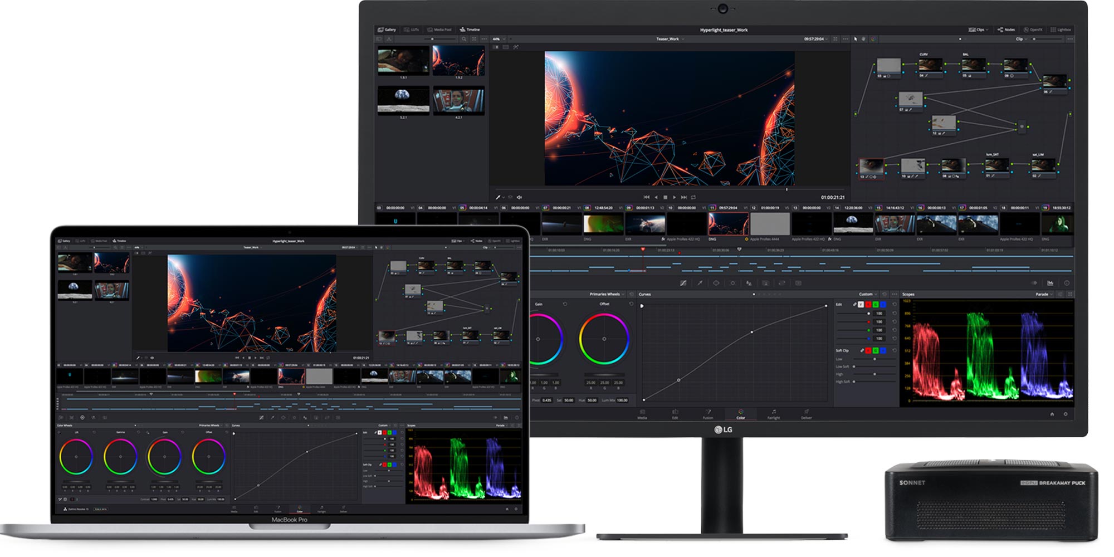Open Information palette icon on monitor

(1067, 283)
